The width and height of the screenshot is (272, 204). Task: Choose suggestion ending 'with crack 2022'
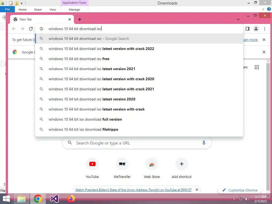tap(139, 49)
